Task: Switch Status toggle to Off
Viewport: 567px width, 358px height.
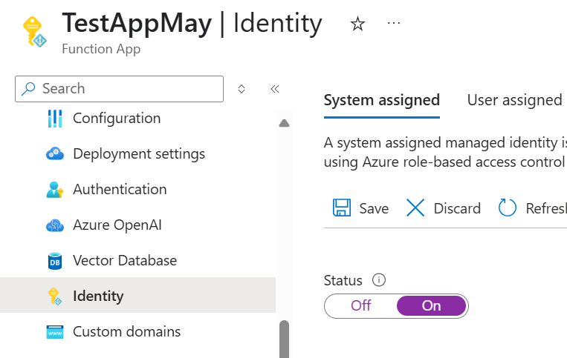Action: (361, 305)
